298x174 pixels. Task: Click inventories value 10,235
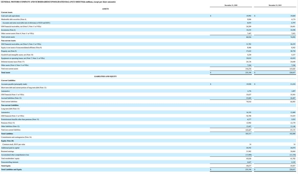pyautogui.click(x=249, y=30)
